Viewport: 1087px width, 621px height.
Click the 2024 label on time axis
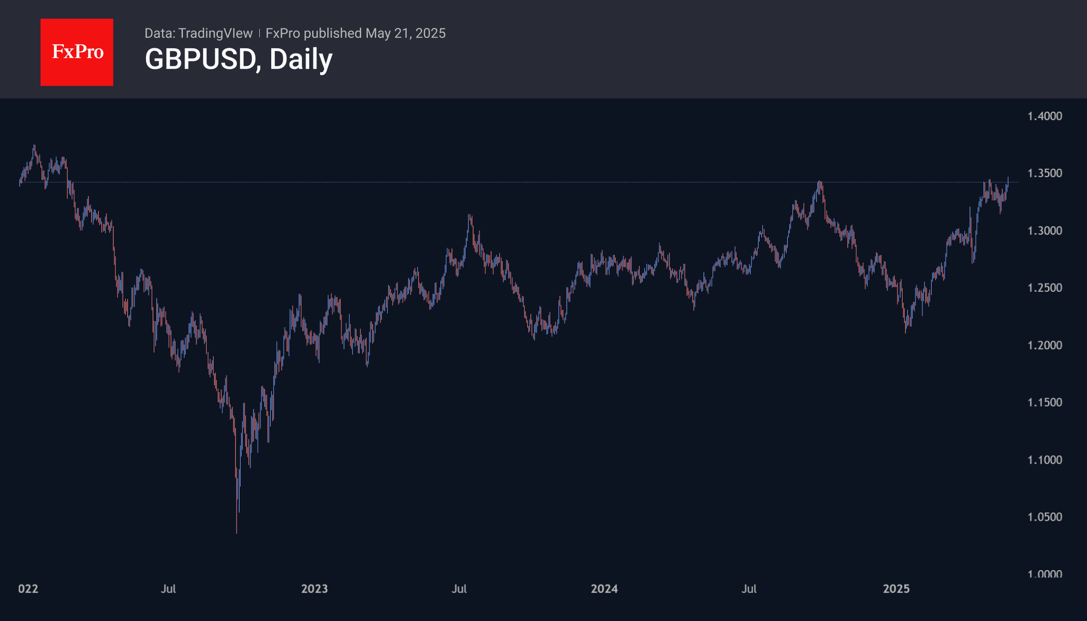[604, 589]
